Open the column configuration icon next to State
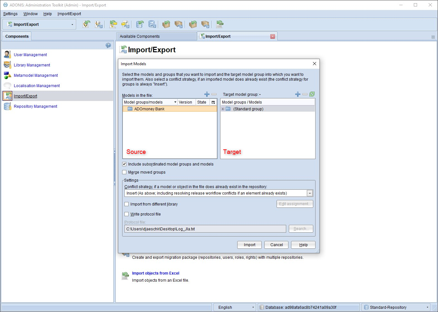 [x=213, y=102]
